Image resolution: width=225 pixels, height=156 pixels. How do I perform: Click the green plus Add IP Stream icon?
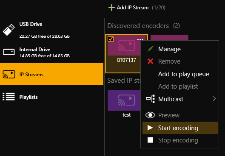pos(111,8)
